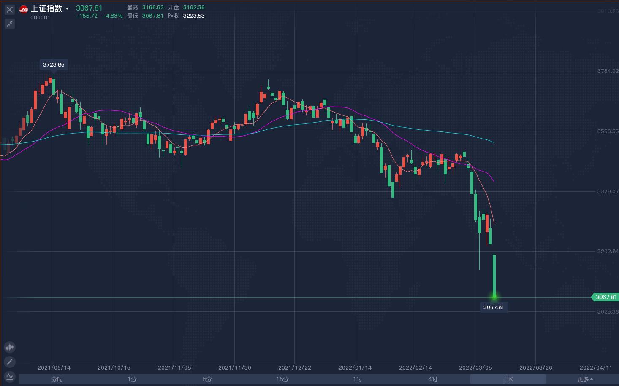
Task: Click the green 3067.81 current price tag on the axis
Action: 605,297
